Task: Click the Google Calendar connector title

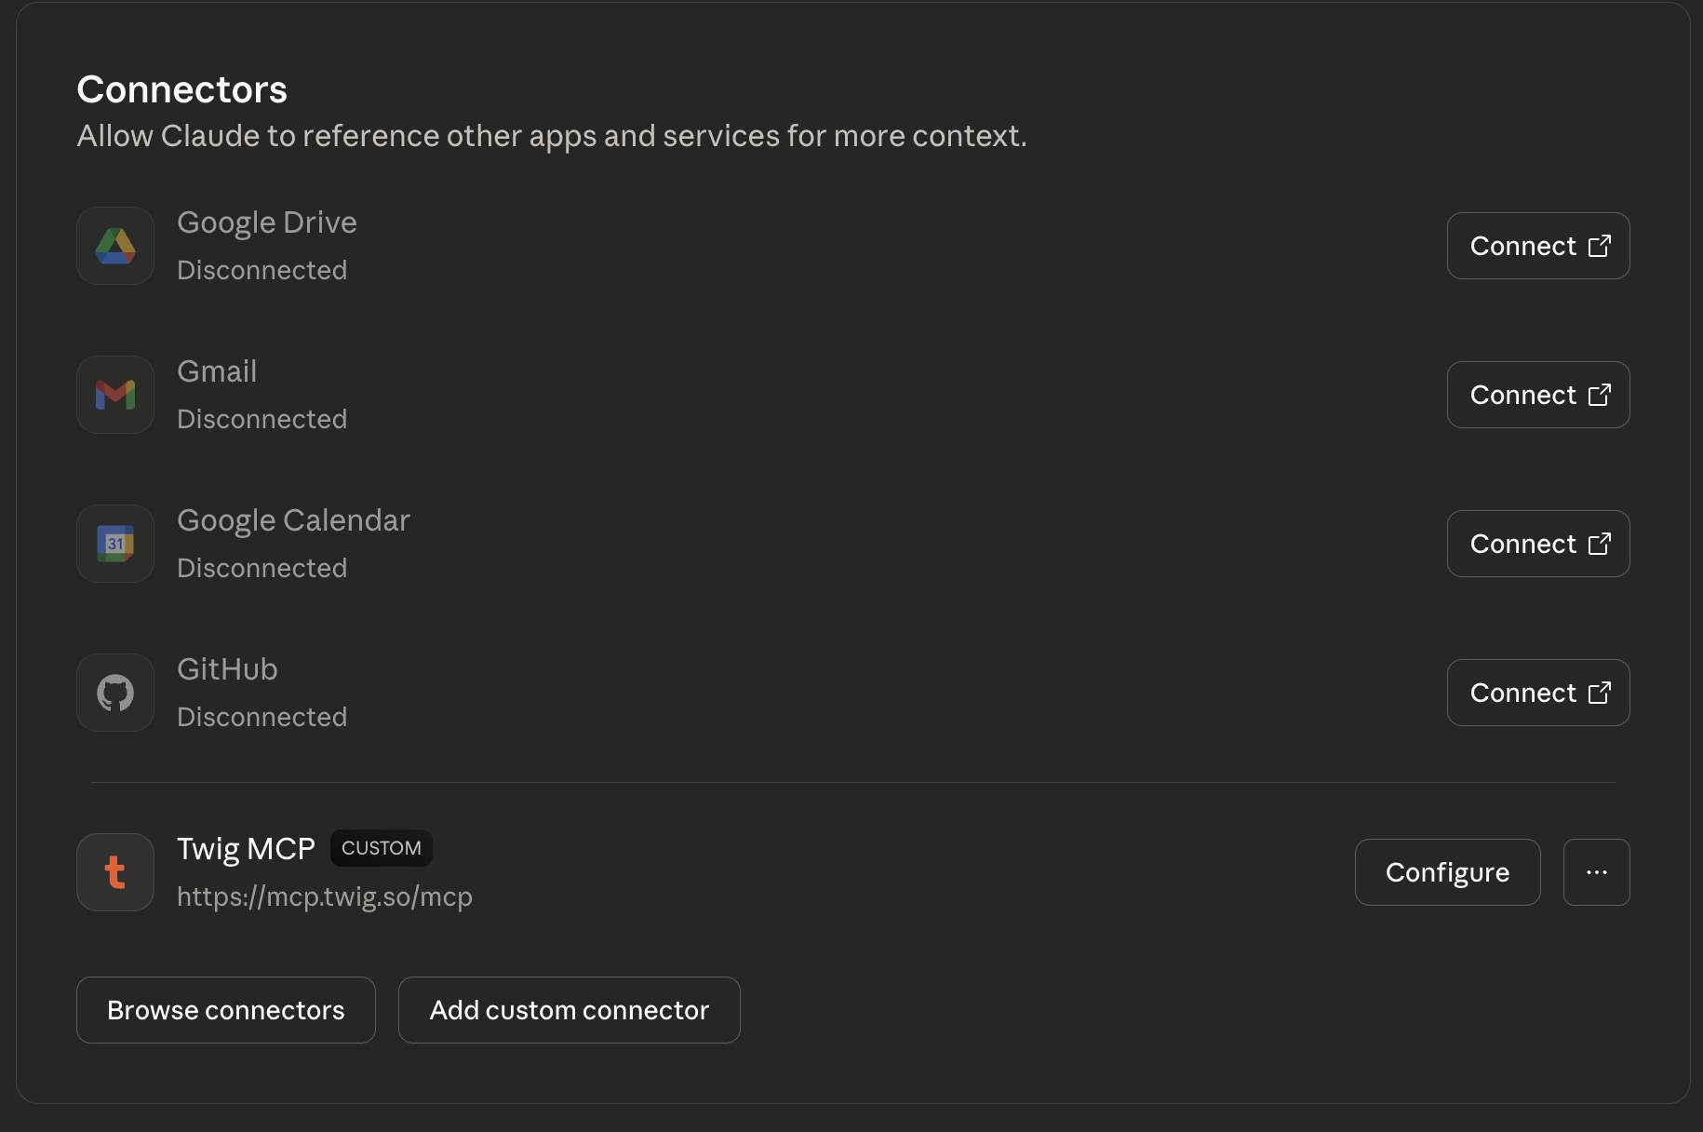Action: pos(293,520)
